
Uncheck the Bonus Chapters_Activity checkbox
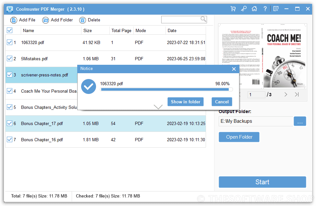tap(9, 107)
